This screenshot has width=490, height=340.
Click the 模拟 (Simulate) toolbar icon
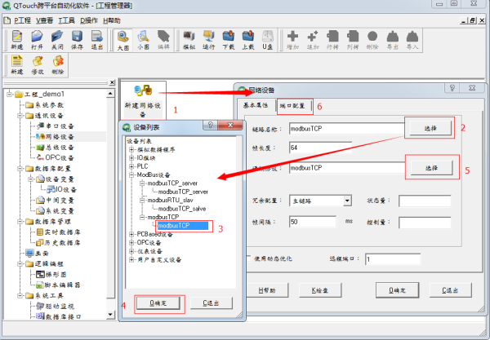pos(189,40)
